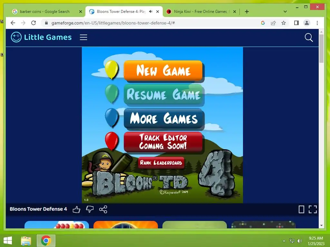View site information lock icon
330x247 pixels.
46,23
